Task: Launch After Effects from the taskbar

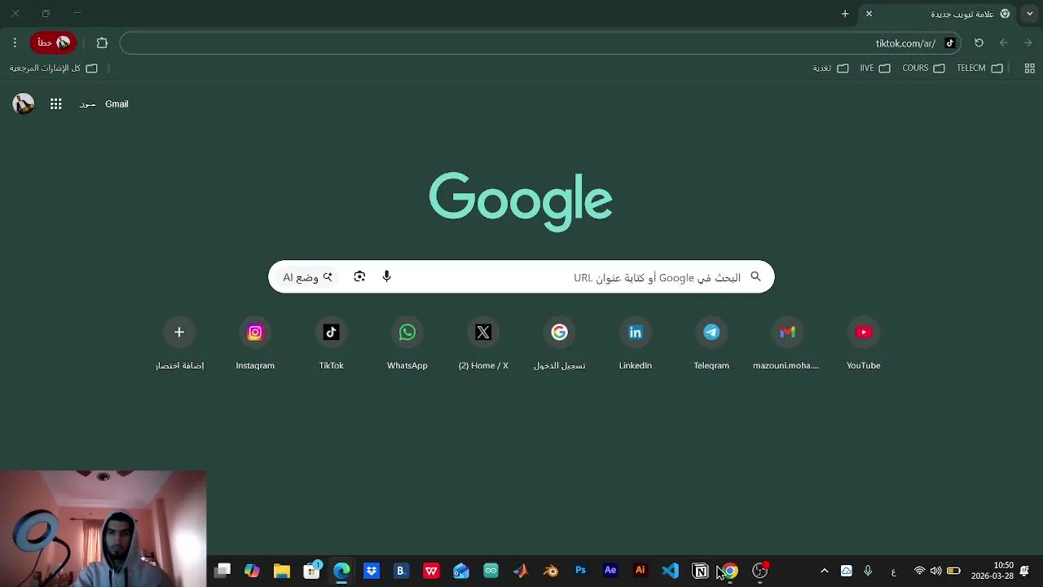Action: 610,571
